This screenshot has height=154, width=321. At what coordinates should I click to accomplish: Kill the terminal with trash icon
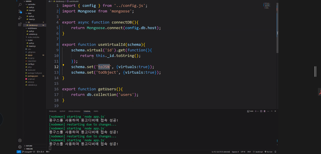(x=265, y=111)
